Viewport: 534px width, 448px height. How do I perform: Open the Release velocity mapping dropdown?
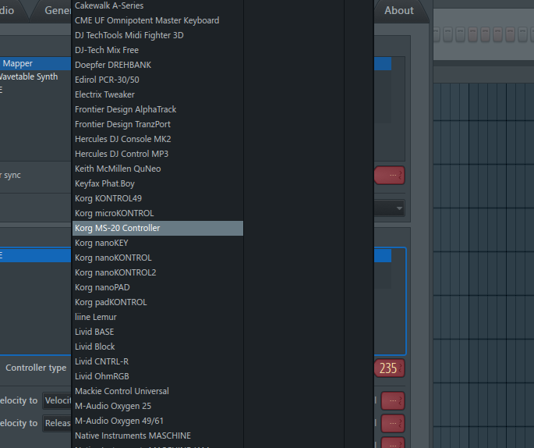57,424
